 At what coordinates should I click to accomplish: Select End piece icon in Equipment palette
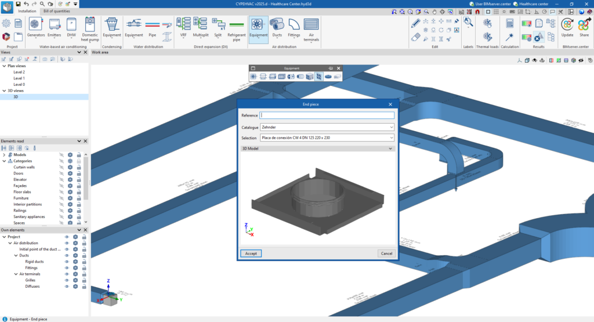319,77
